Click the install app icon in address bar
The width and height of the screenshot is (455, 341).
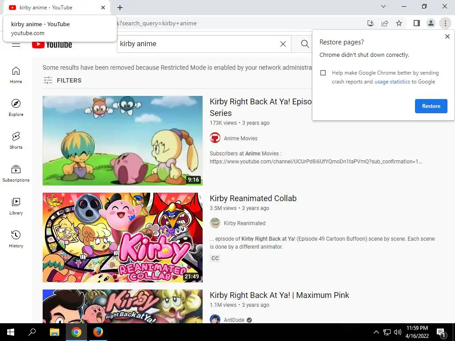click(370, 23)
